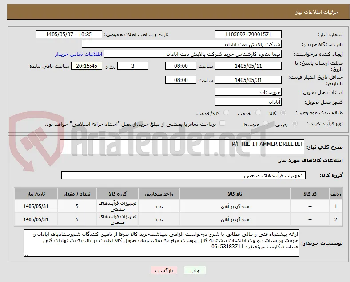Click the buyer organization name field
The width and height of the screenshot is (350, 282).
coord(182,44)
